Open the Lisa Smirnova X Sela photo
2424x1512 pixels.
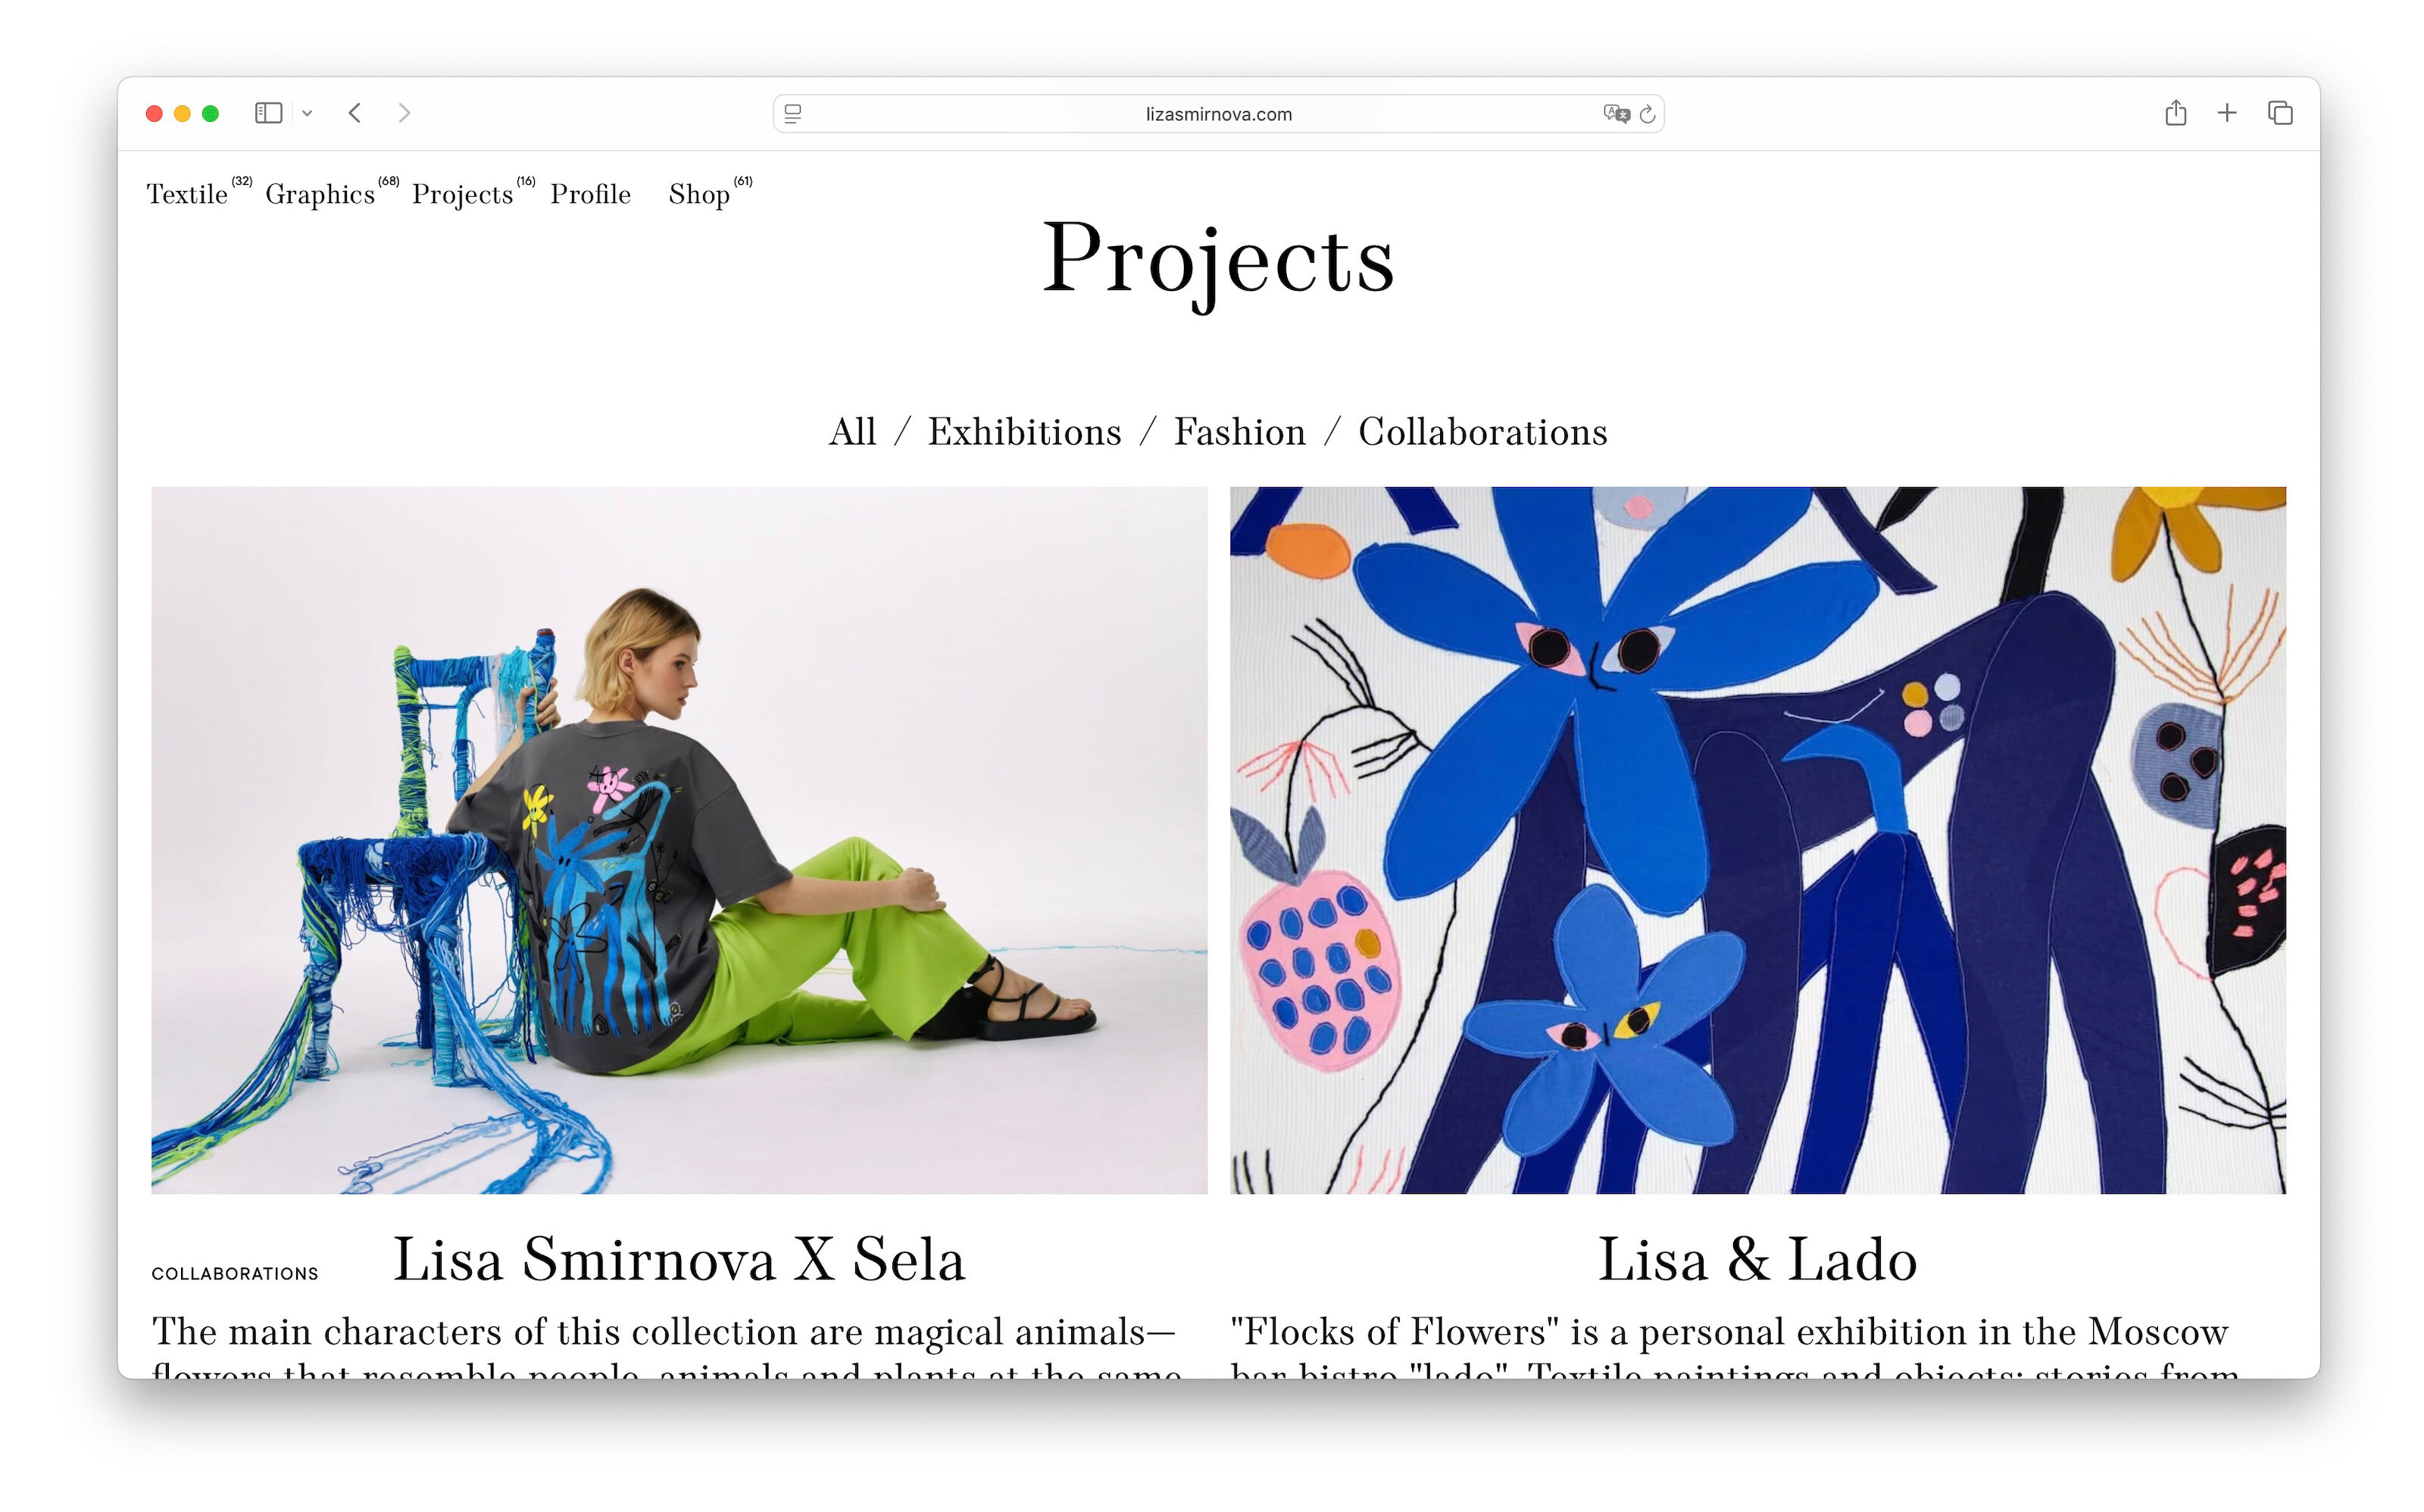pyautogui.click(x=679, y=840)
